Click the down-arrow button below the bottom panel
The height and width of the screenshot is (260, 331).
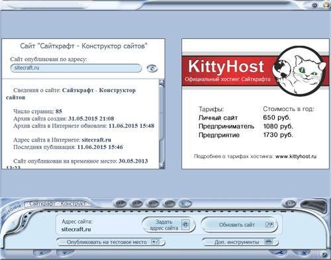[x=64, y=253]
